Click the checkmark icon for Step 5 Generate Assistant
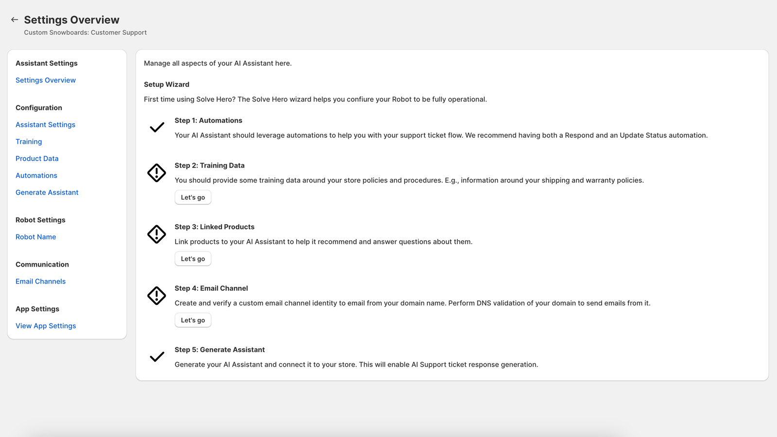The image size is (777, 437). [157, 357]
